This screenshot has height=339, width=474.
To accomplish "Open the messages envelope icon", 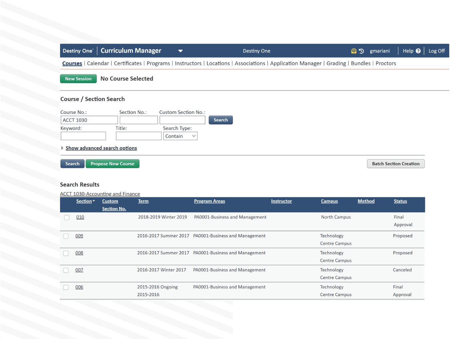I will pyautogui.click(x=353, y=51).
